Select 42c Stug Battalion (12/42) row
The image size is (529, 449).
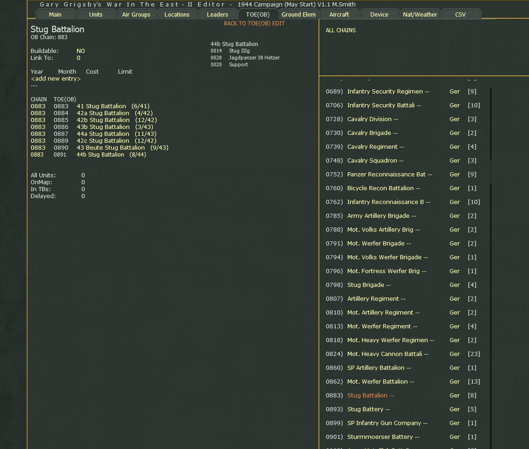tap(93, 140)
